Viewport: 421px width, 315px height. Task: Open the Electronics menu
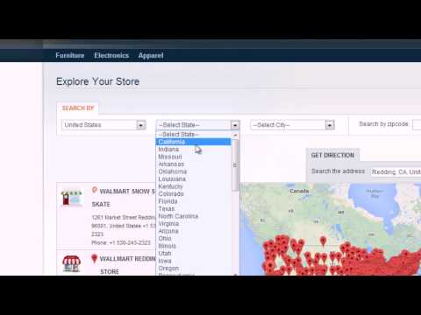click(111, 55)
